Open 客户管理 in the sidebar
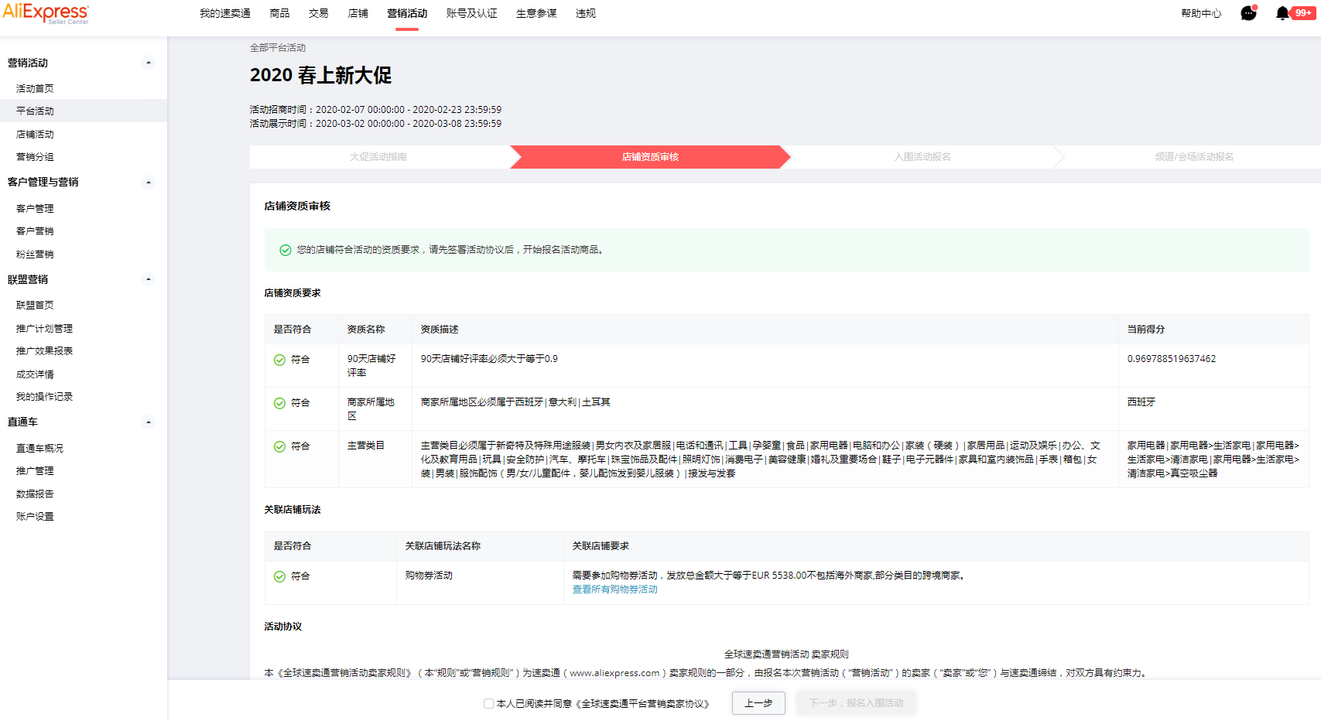Image resolution: width=1321 pixels, height=721 pixels. pyautogui.click(x=35, y=209)
